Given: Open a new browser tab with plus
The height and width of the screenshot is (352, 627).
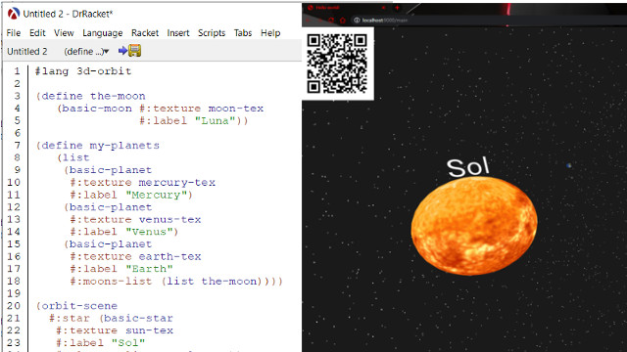Looking at the screenshot, I should [397, 8].
